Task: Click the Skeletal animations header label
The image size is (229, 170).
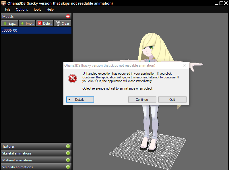Action: click(x=17, y=153)
